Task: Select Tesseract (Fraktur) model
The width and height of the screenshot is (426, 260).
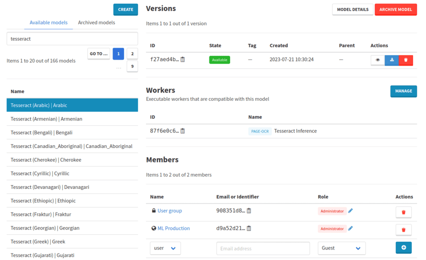Action: [x=72, y=214]
